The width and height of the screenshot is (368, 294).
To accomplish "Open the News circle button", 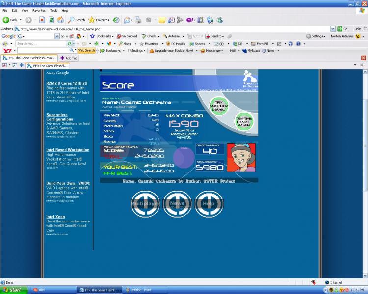I will (177, 203).
